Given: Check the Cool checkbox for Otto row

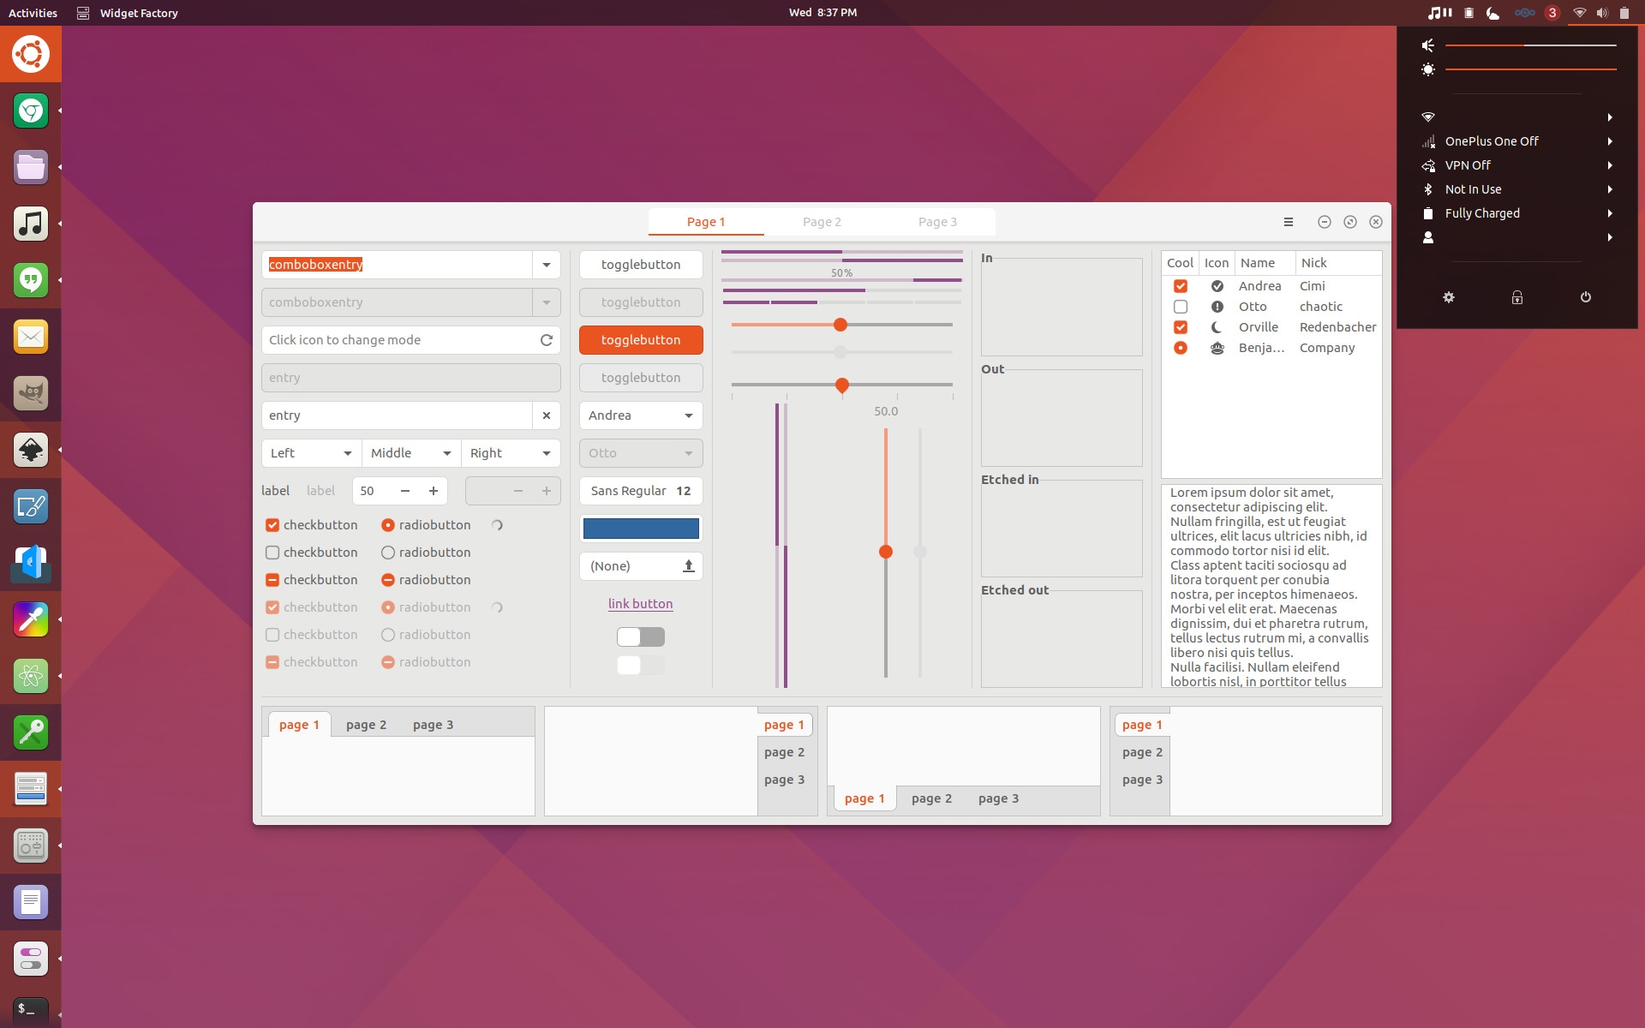Looking at the screenshot, I should 1181,307.
